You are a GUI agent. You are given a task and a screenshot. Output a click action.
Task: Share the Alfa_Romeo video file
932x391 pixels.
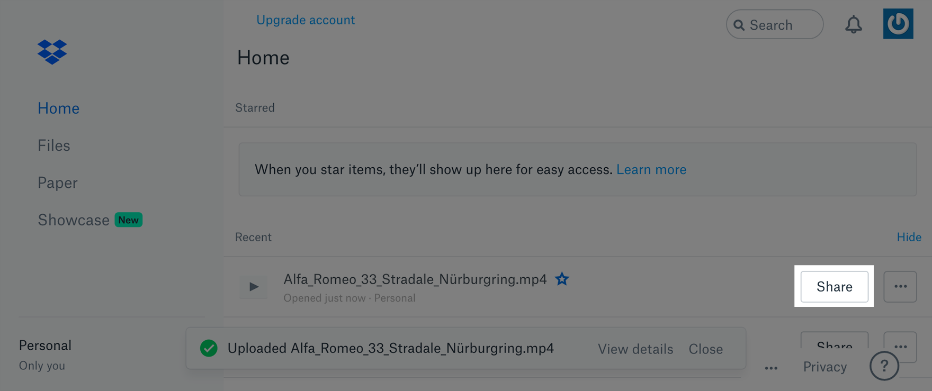click(834, 286)
